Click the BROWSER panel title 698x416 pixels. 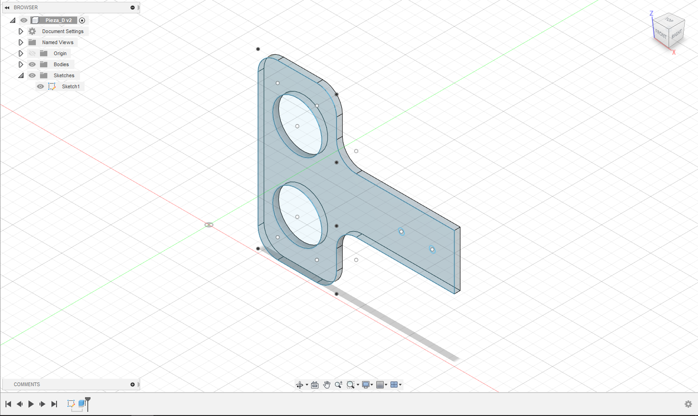[x=26, y=8]
